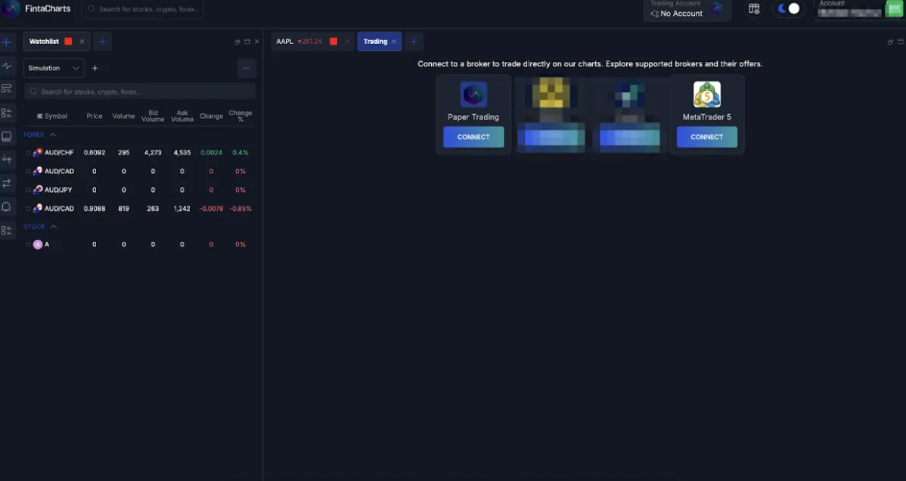Click the monitor-shaped icon in left sidebar
Image resolution: width=906 pixels, height=481 pixels.
click(7, 137)
